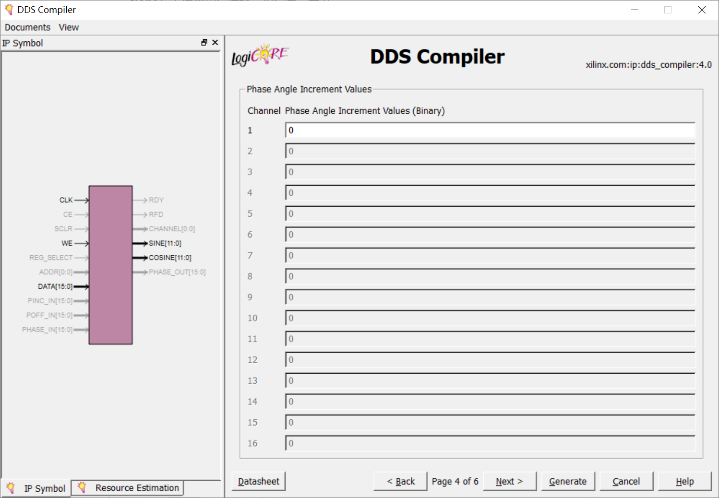Focus channel 1 phase increment field
The image size is (719, 498).
coord(490,130)
